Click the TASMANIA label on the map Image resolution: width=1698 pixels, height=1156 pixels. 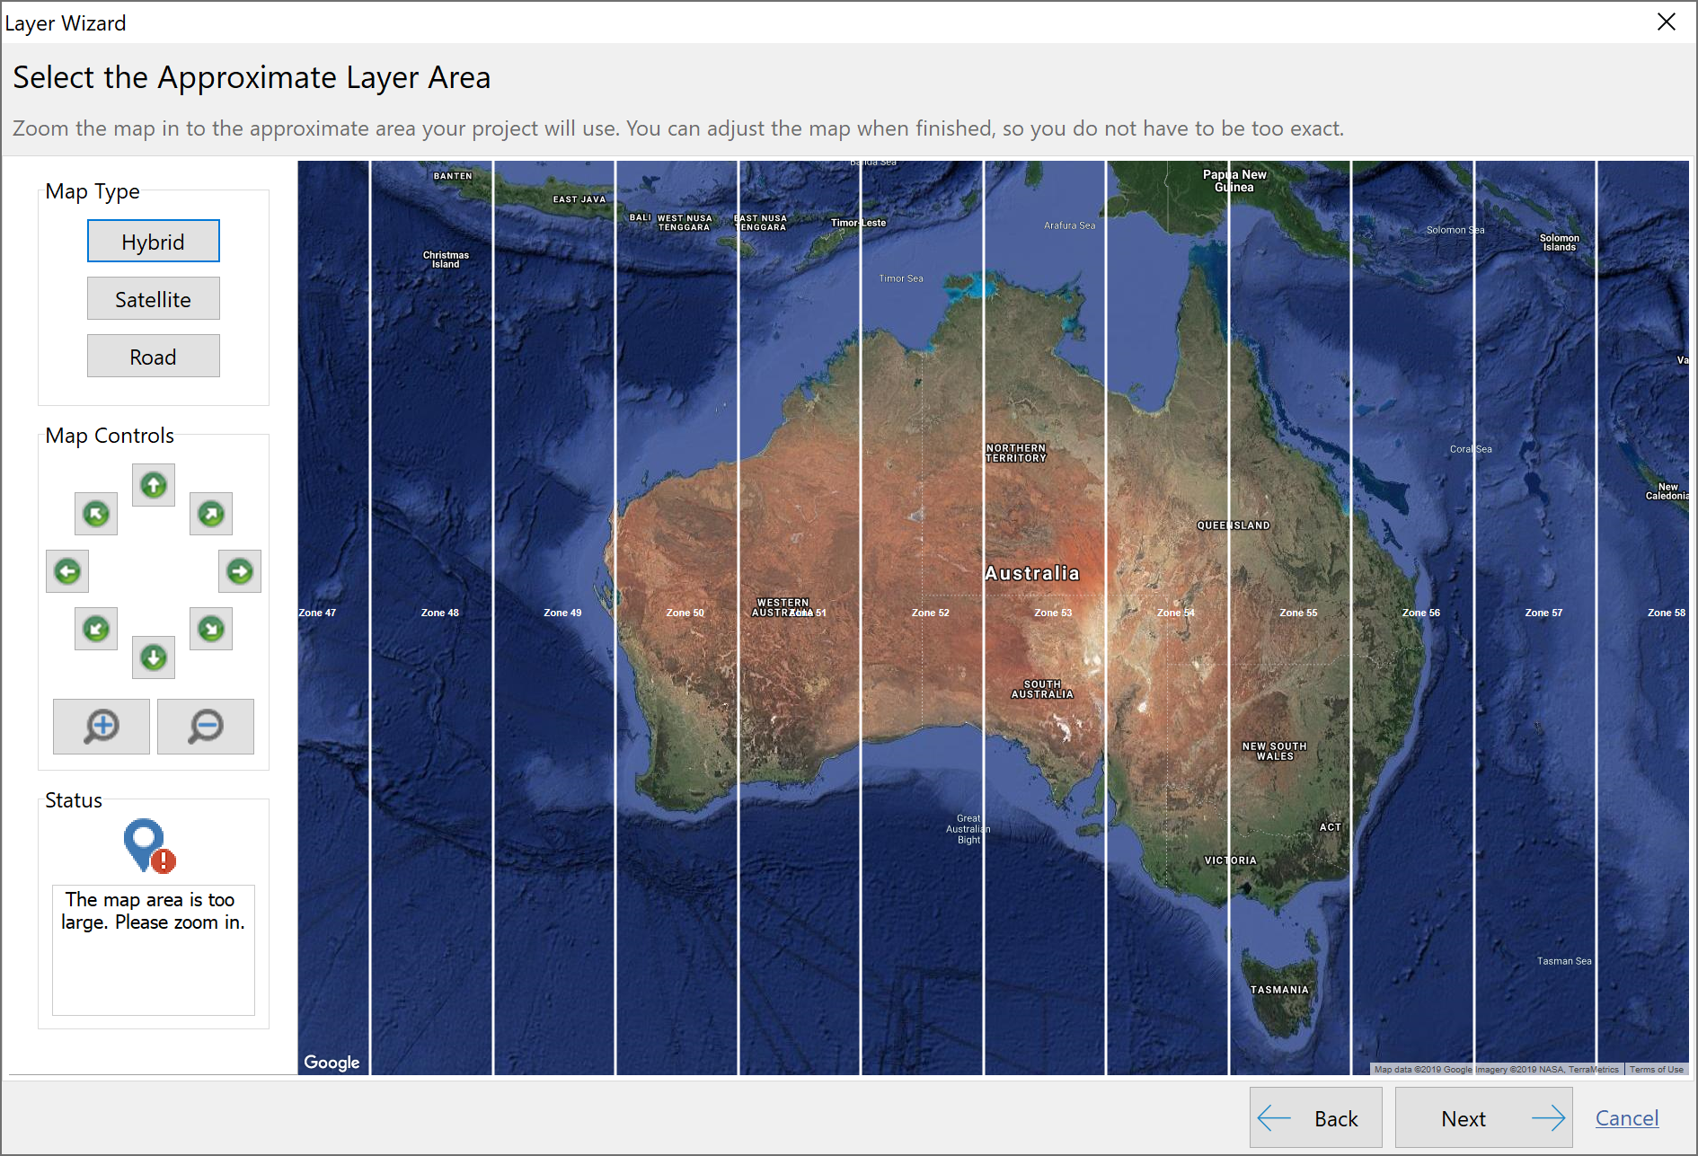click(x=1279, y=990)
